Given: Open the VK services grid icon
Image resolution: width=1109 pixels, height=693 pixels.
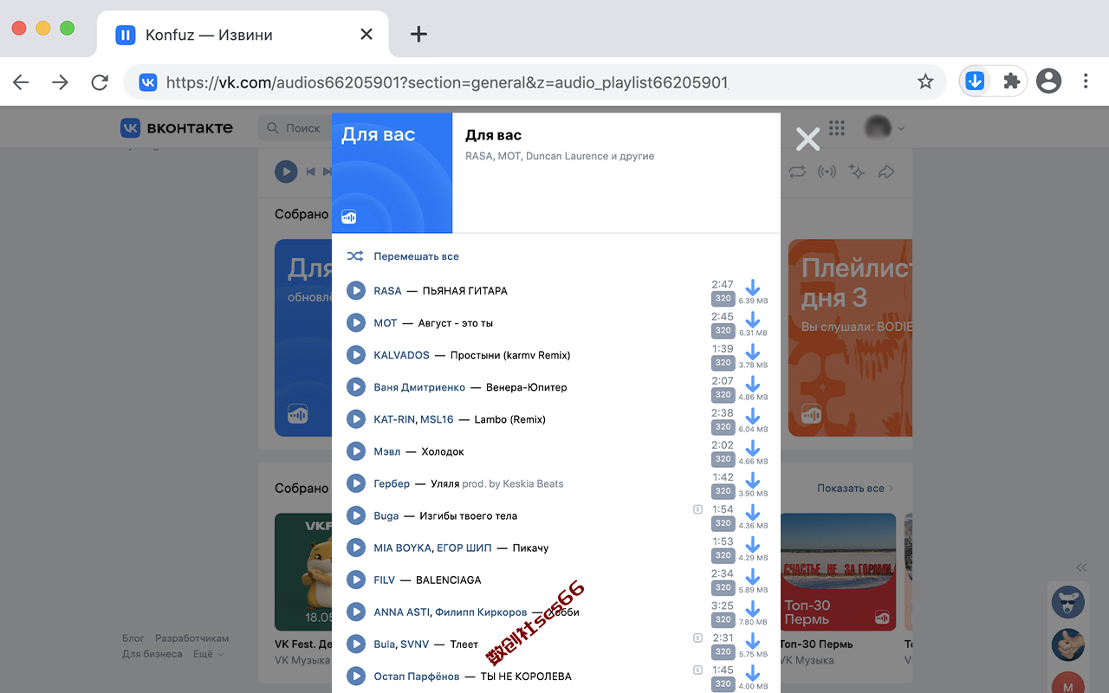Looking at the screenshot, I should (837, 128).
